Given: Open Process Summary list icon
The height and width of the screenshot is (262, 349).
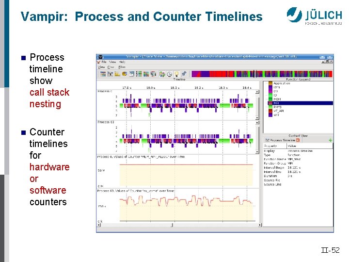Looking at the screenshot, I should [x=139, y=74].
